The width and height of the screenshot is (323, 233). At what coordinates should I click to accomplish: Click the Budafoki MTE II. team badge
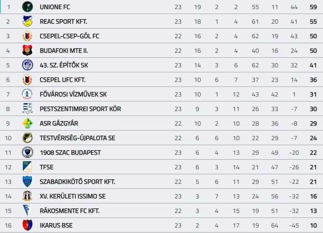[27, 51]
